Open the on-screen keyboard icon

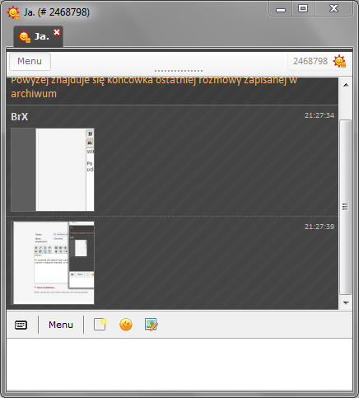coord(21,325)
